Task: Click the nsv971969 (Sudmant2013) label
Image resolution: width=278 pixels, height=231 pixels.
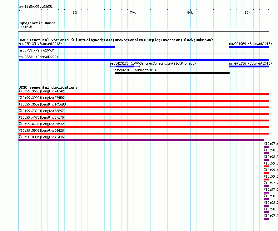Action: click(250, 44)
